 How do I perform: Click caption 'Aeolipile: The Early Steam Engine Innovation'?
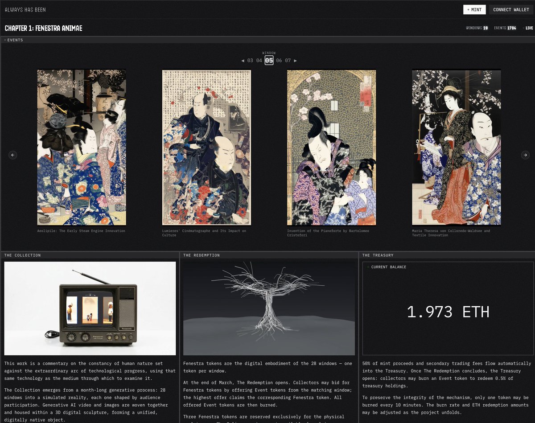click(x=81, y=231)
